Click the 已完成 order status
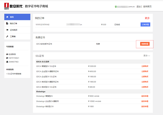163x115 pixels. (117, 25)
